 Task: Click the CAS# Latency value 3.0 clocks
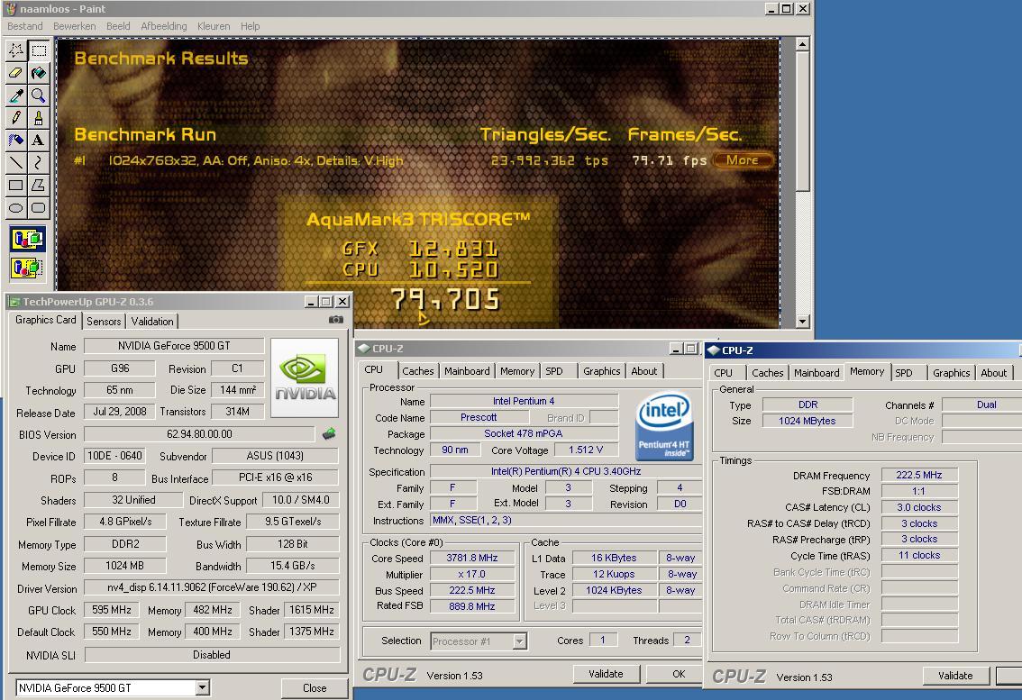pos(919,507)
